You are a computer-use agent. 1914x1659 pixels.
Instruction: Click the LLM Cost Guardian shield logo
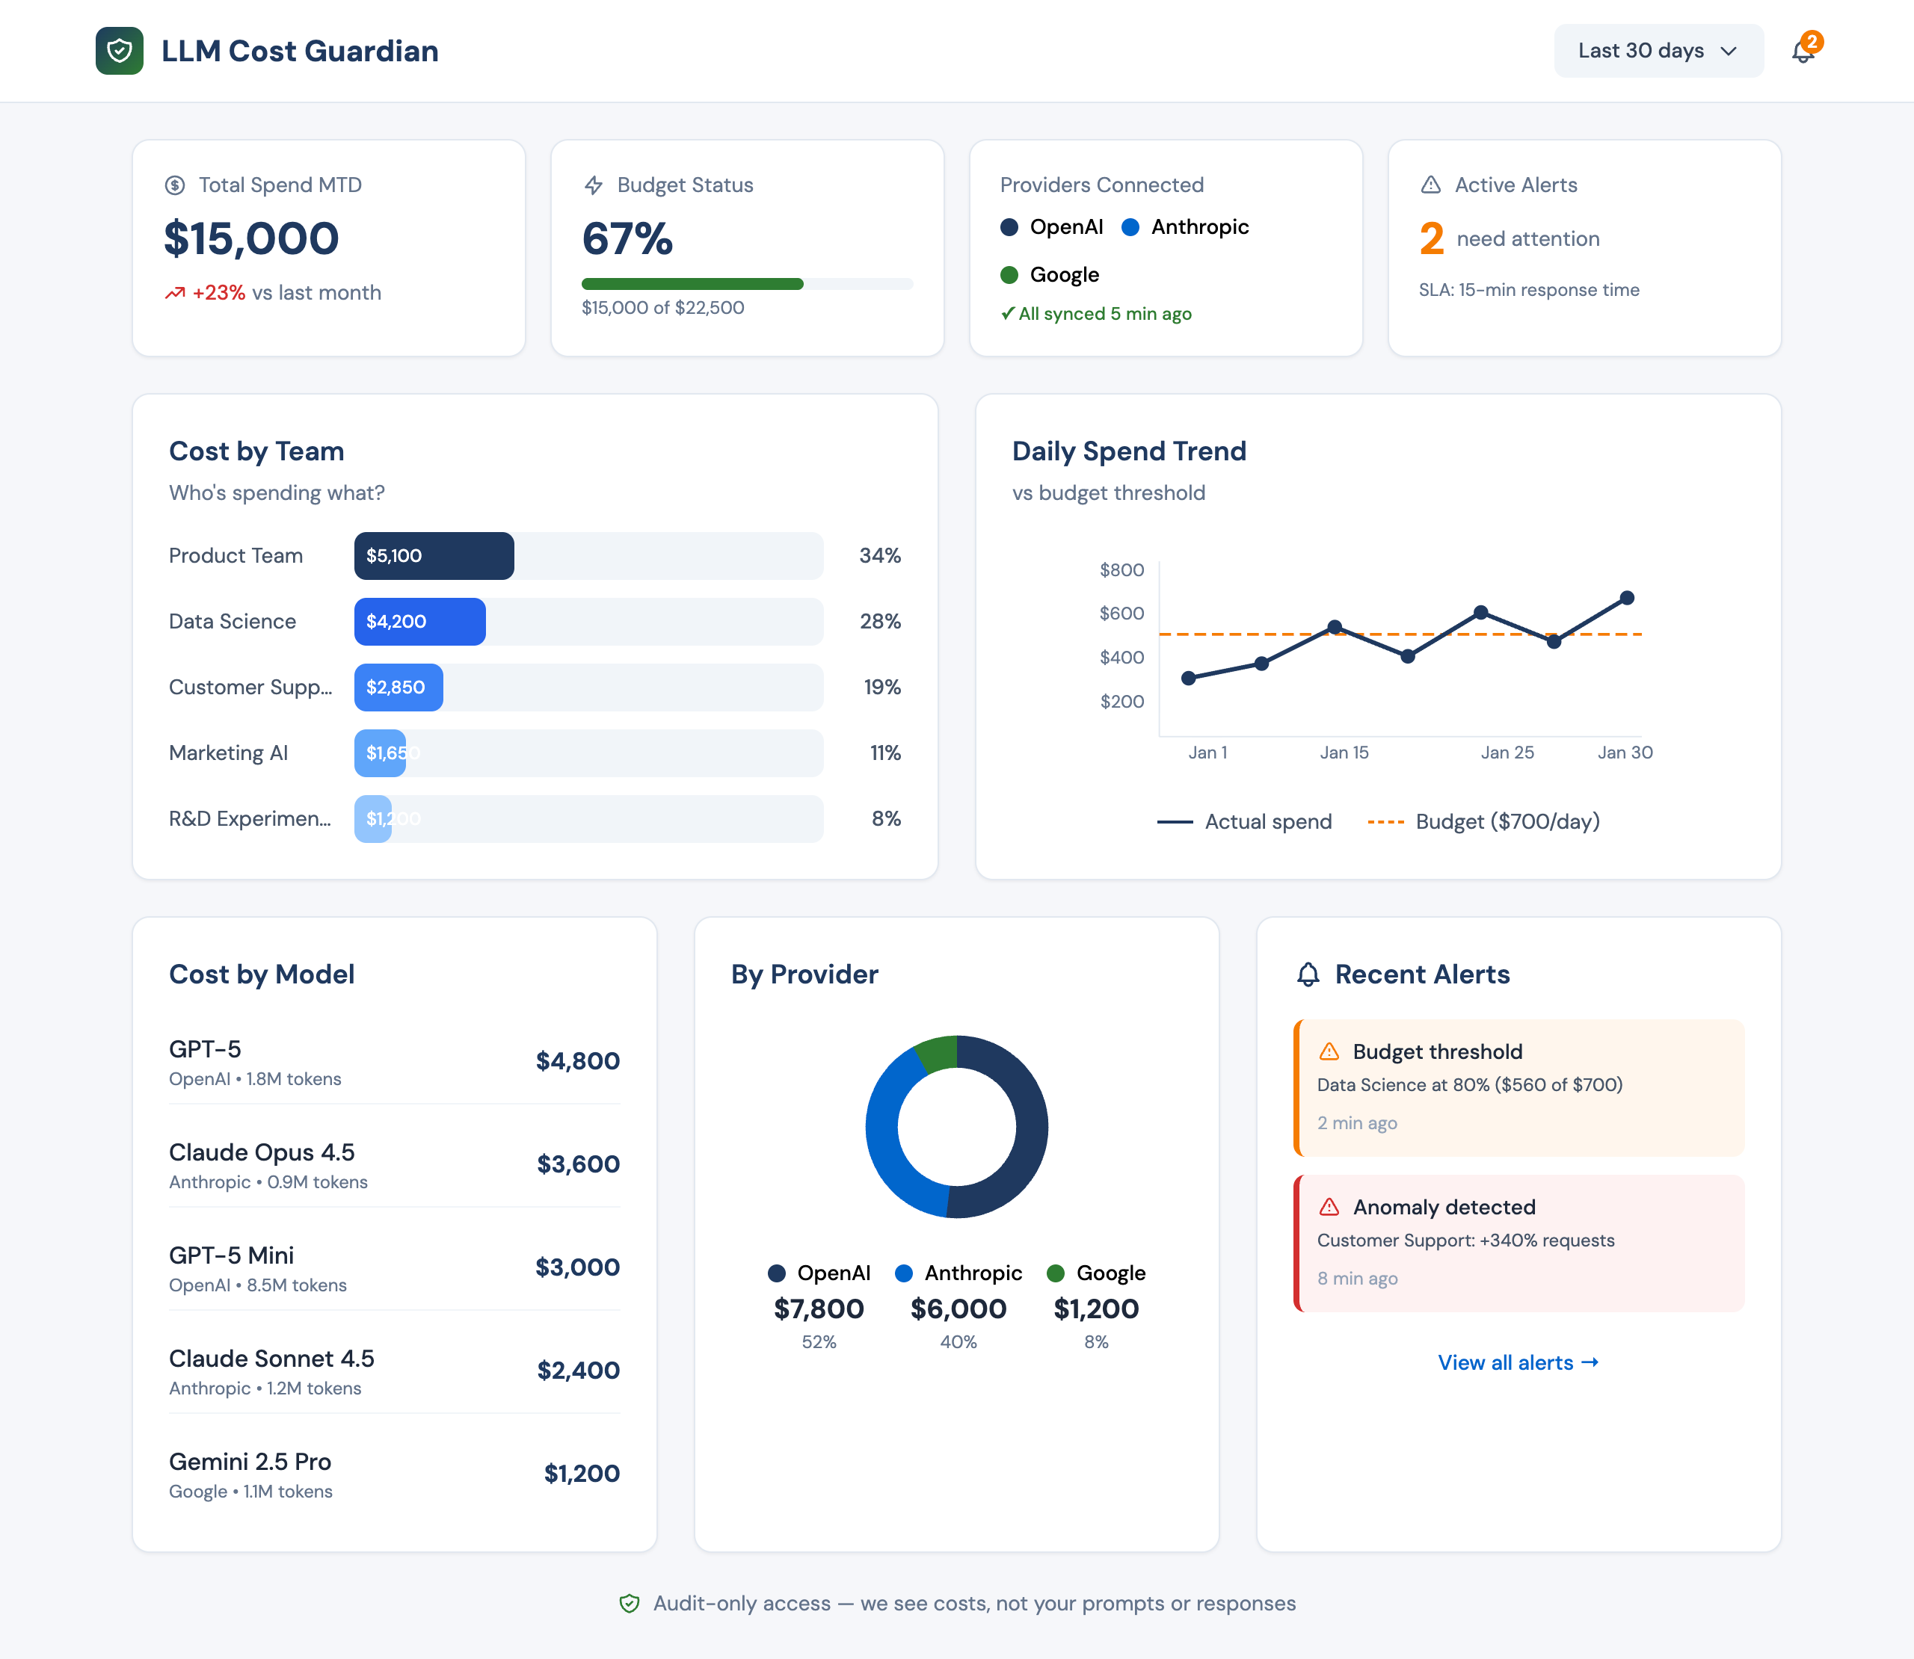119,51
